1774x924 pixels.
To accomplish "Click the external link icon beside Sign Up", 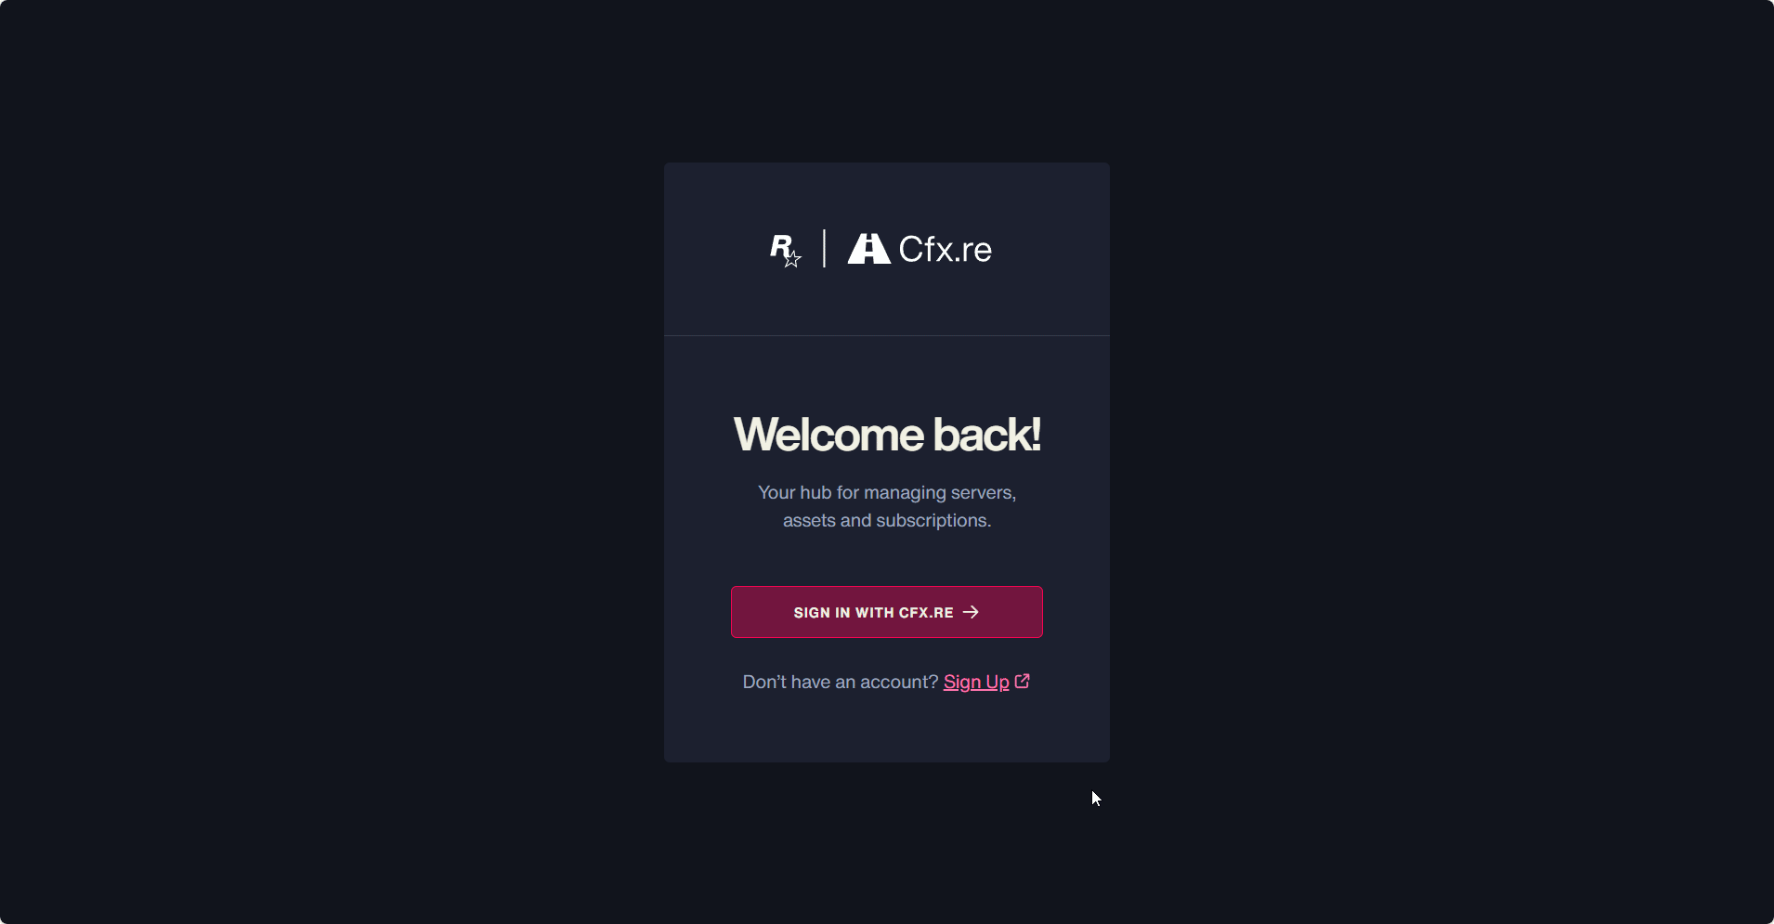I will (1023, 681).
